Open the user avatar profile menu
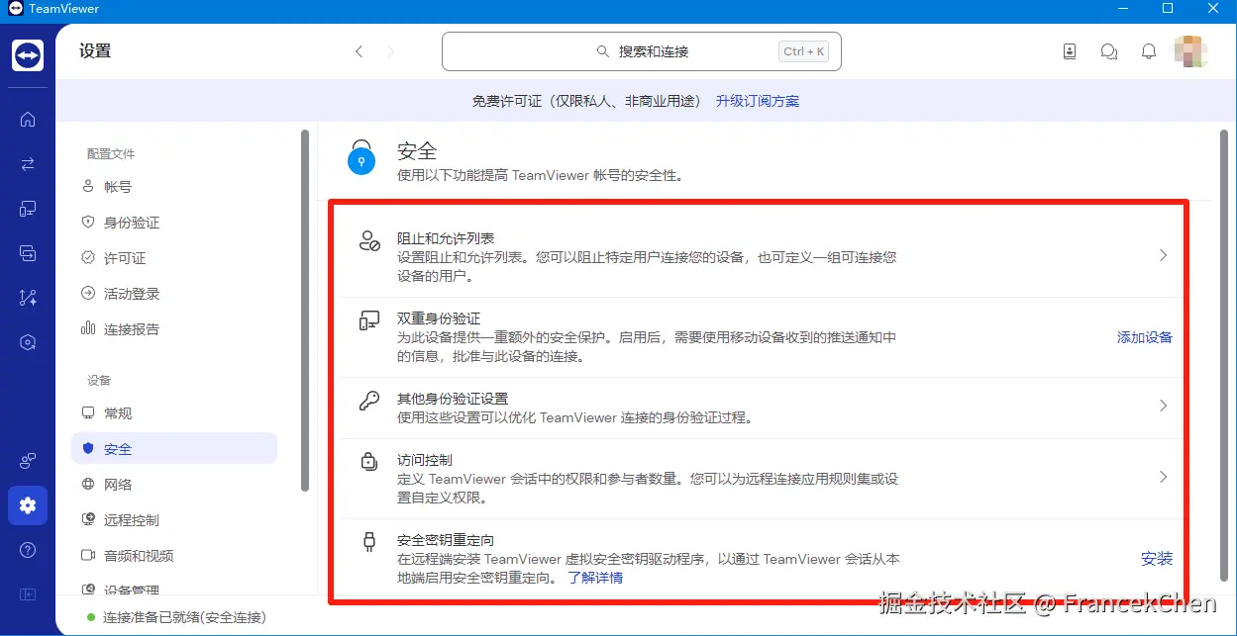Image resolution: width=1237 pixels, height=636 pixels. coord(1190,51)
